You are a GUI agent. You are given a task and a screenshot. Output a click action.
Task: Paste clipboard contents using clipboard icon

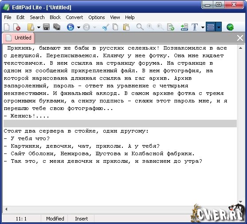(126, 27)
